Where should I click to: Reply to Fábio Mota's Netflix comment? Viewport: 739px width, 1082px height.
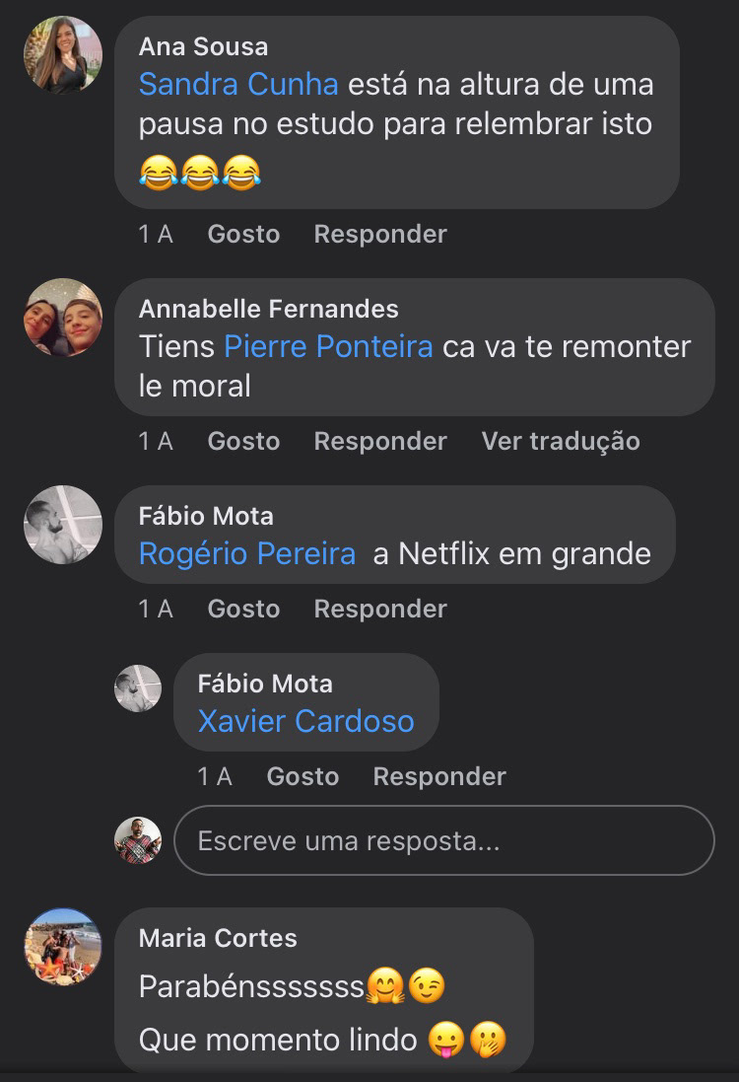(x=380, y=609)
